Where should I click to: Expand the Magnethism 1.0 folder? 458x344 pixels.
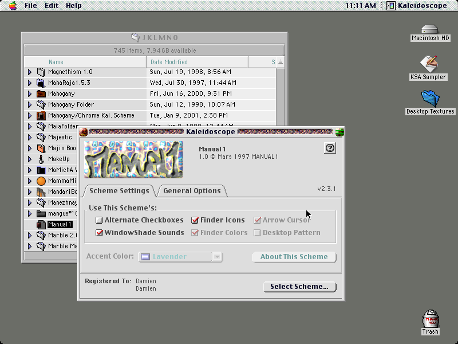click(30, 72)
